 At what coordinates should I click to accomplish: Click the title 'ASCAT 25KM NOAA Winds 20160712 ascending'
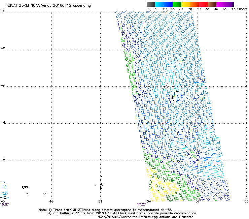pos(48,6)
